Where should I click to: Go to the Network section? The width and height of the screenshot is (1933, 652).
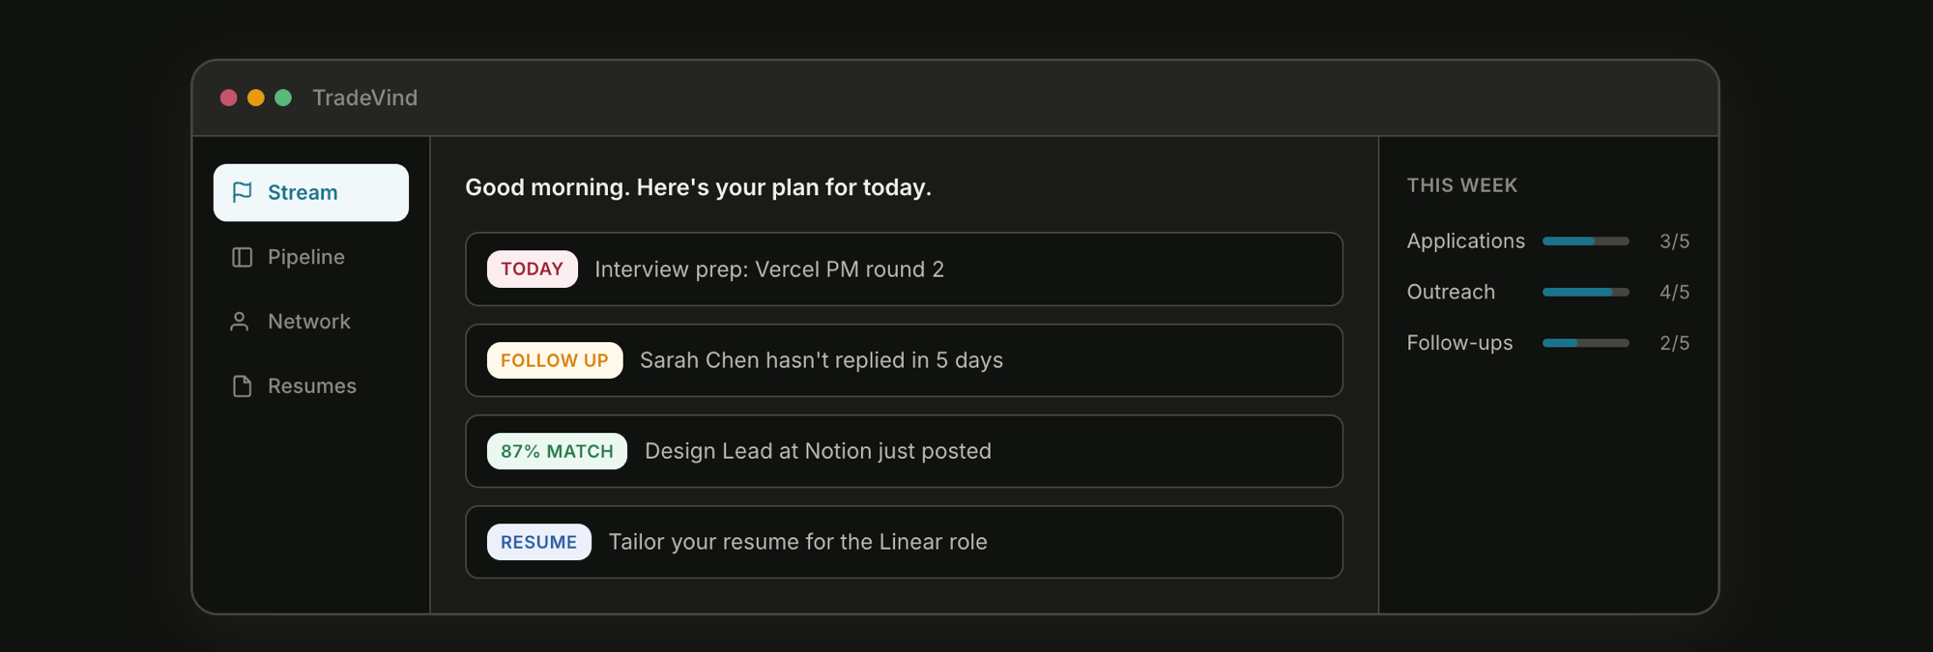click(x=309, y=322)
